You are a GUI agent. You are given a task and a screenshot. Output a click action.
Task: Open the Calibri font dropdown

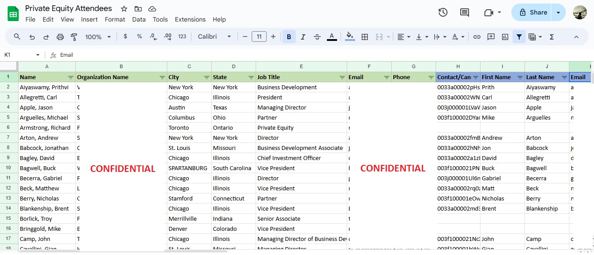pos(214,36)
